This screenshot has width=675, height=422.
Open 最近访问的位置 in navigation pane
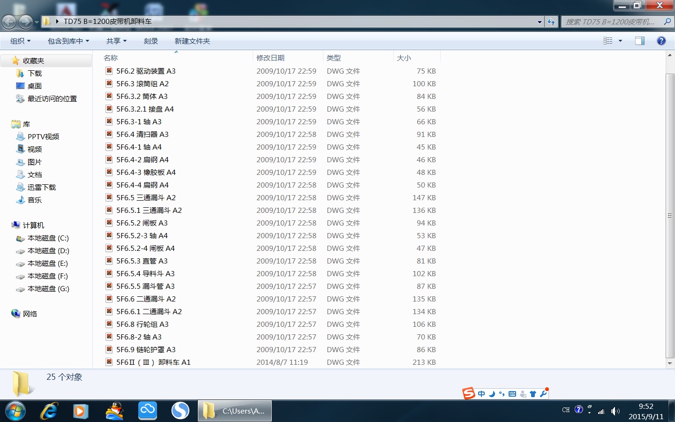(x=52, y=98)
